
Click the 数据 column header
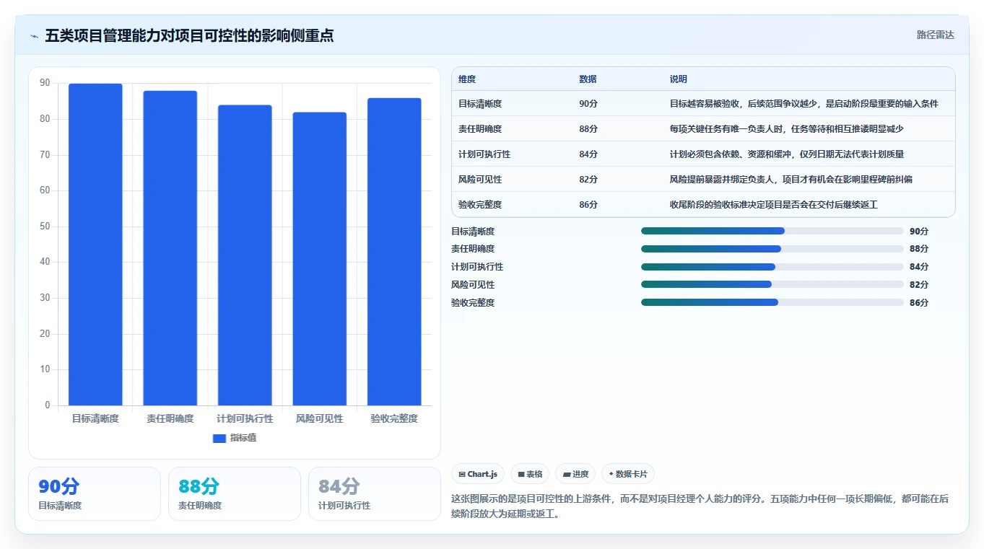coord(588,79)
